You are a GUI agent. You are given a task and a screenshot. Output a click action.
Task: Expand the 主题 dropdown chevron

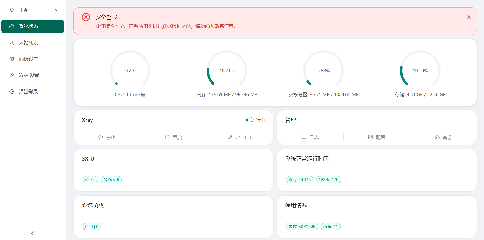(56, 10)
